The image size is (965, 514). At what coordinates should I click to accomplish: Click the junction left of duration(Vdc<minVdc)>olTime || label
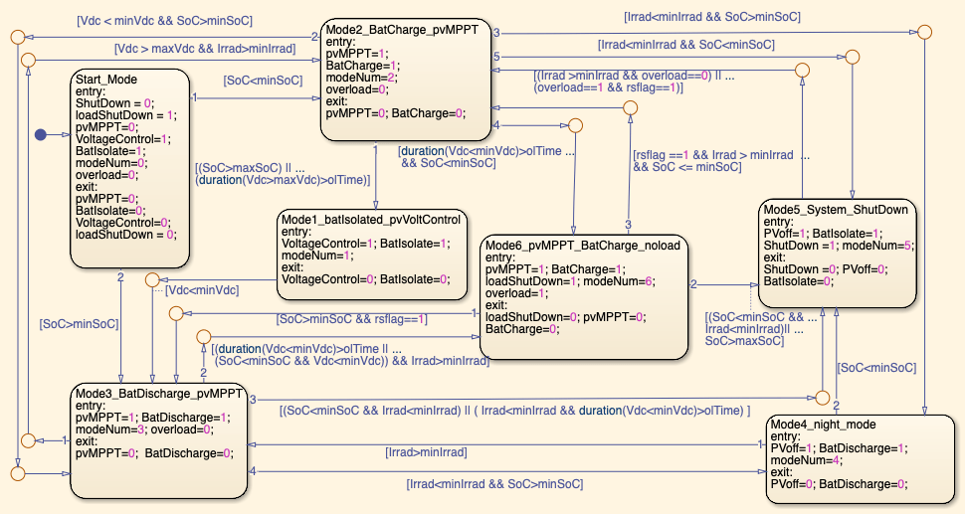(x=203, y=337)
